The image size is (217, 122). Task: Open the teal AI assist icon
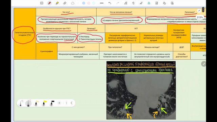pyautogui.click(x=149, y=3)
